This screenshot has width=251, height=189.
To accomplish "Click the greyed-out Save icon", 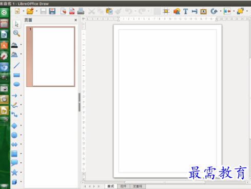I will click(x=43, y=11).
